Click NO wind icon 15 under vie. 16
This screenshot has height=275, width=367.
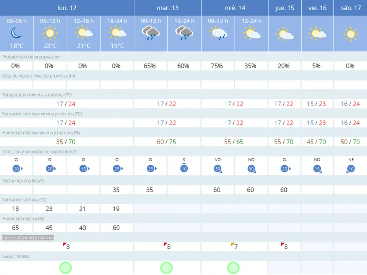pos(317,169)
